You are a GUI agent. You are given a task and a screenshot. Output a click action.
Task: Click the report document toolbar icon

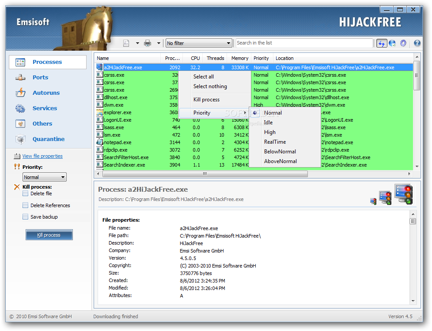[x=126, y=43]
